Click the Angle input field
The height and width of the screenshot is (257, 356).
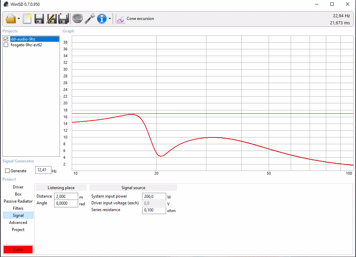66,203
